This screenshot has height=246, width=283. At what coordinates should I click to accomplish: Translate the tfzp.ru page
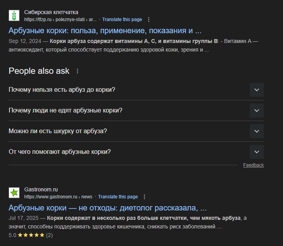click(122, 20)
